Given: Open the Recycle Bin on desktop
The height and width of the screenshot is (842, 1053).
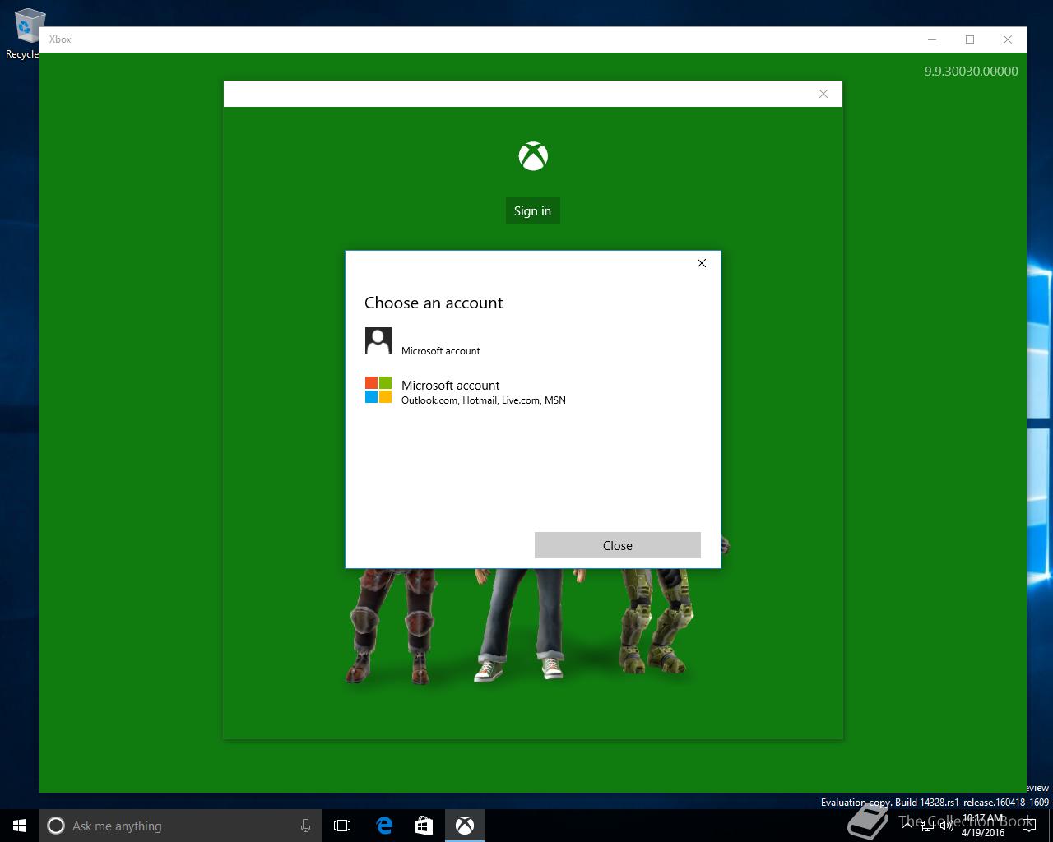Looking at the screenshot, I should click(27, 34).
